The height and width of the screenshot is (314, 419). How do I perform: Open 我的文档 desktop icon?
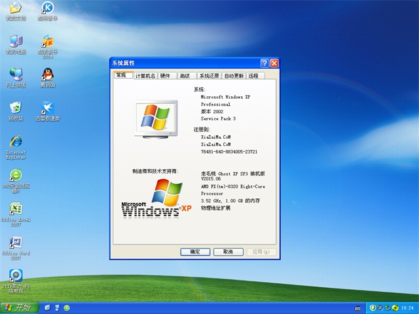[16, 9]
